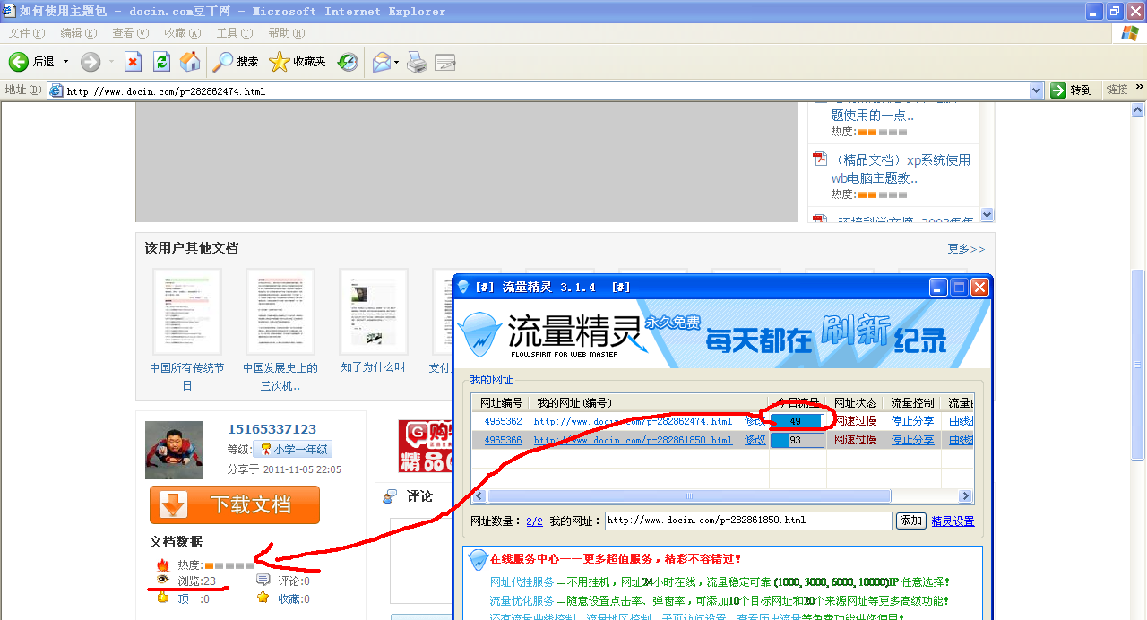Open the 编辑 menu
Screen dimensions: 1147x620
pos(78,33)
